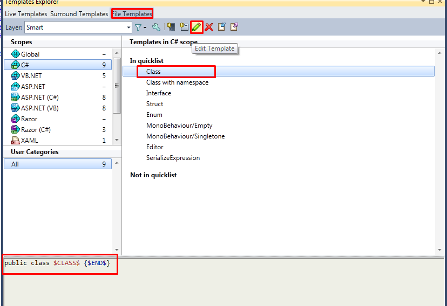Click templates list scroll down arrow
Image resolution: width=447 pixels, height=306 pixels.
tap(439, 249)
